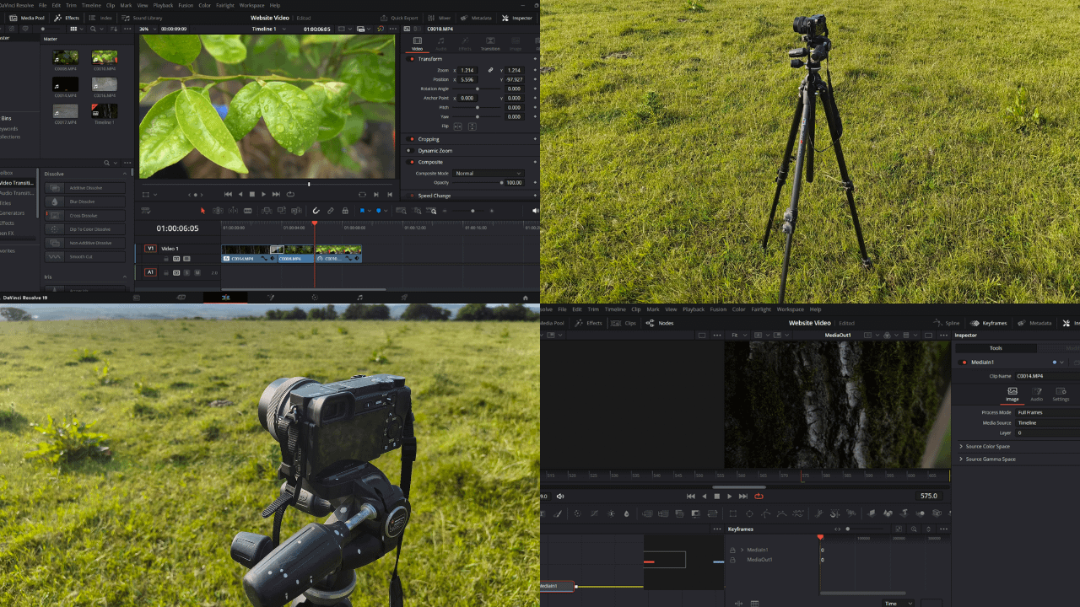This screenshot has height=607, width=1080.
Task: Collapse the Dissolve transitions group
Action: (x=125, y=174)
